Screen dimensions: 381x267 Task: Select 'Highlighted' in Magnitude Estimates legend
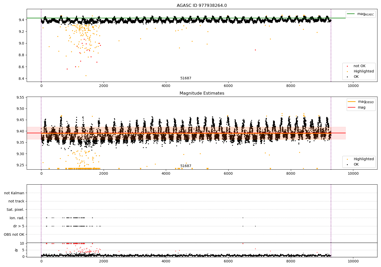[363, 159]
